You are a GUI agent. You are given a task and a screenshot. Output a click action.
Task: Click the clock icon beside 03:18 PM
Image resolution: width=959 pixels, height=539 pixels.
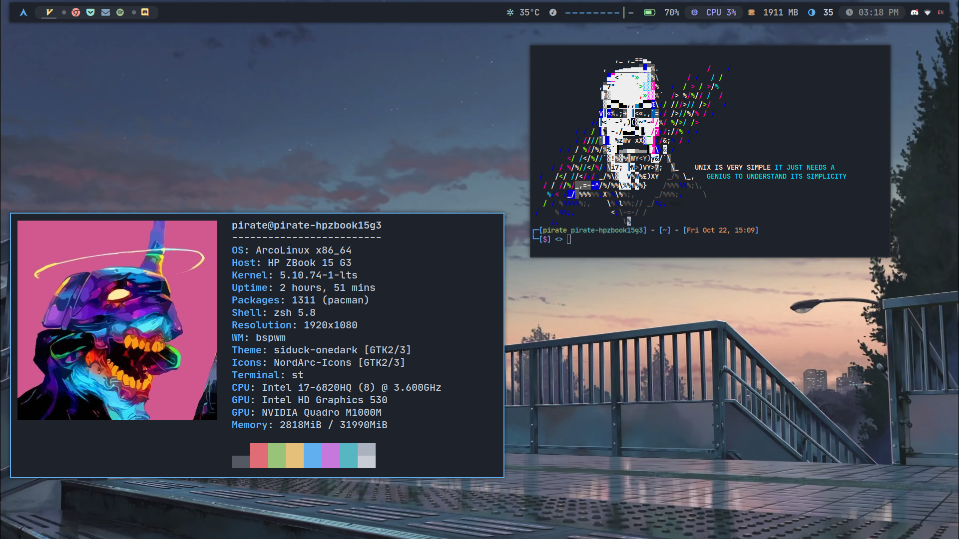[x=849, y=12]
